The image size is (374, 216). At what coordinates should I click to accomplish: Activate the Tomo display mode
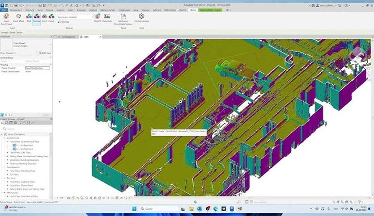[44, 18]
